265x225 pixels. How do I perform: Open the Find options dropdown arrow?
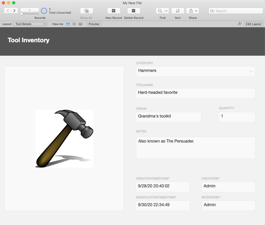tap(166, 11)
